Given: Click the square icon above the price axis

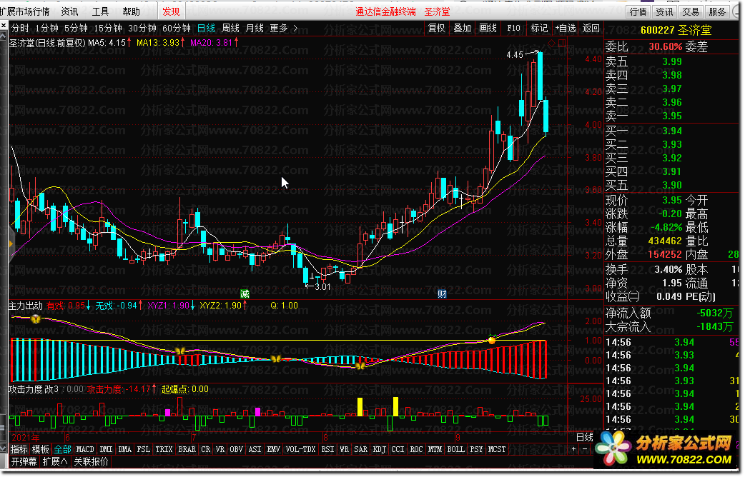Looking at the screenshot, I should pyautogui.click(x=562, y=43).
